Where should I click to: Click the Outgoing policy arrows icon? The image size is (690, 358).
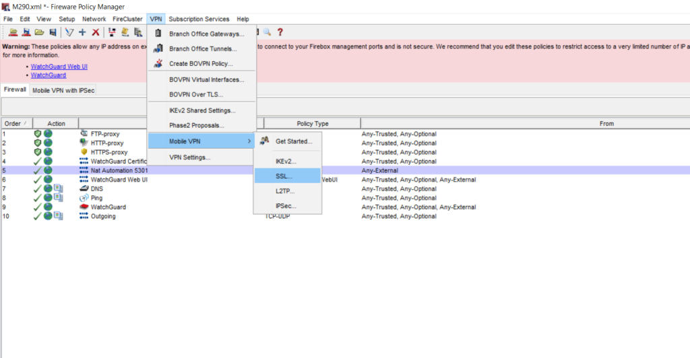[84, 216]
